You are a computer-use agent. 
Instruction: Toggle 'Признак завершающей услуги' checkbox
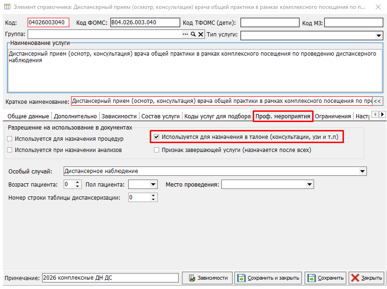pos(156,150)
